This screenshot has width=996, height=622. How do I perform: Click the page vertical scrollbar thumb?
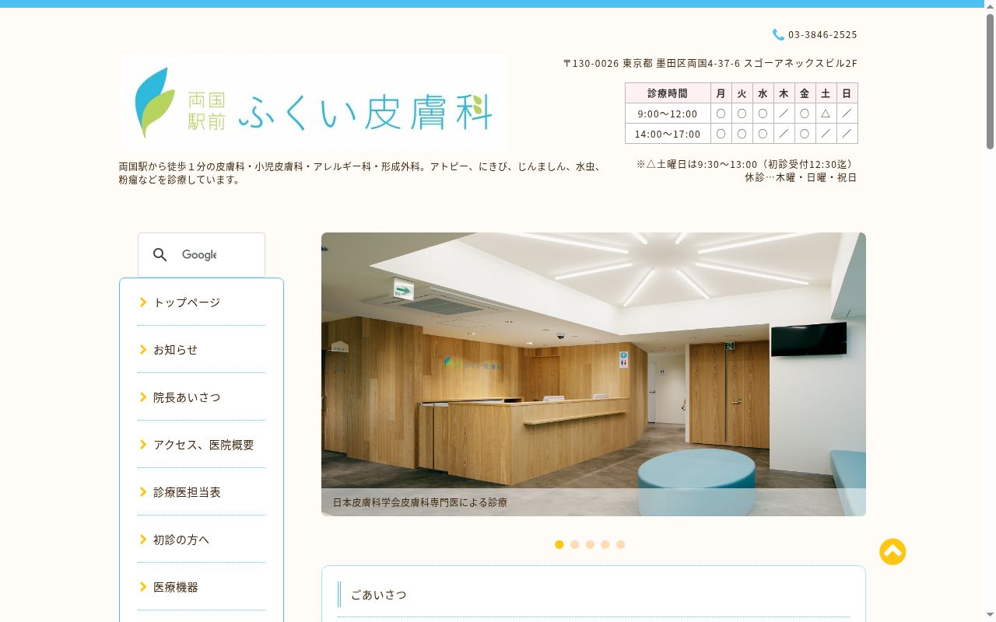pyautogui.click(x=990, y=82)
